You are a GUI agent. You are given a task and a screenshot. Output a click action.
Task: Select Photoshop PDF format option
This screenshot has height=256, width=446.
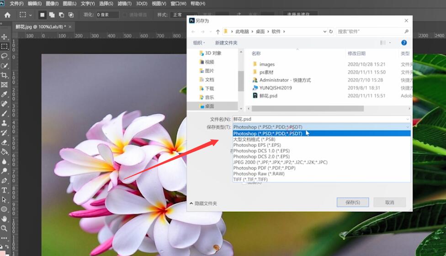[x=321, y=168]
